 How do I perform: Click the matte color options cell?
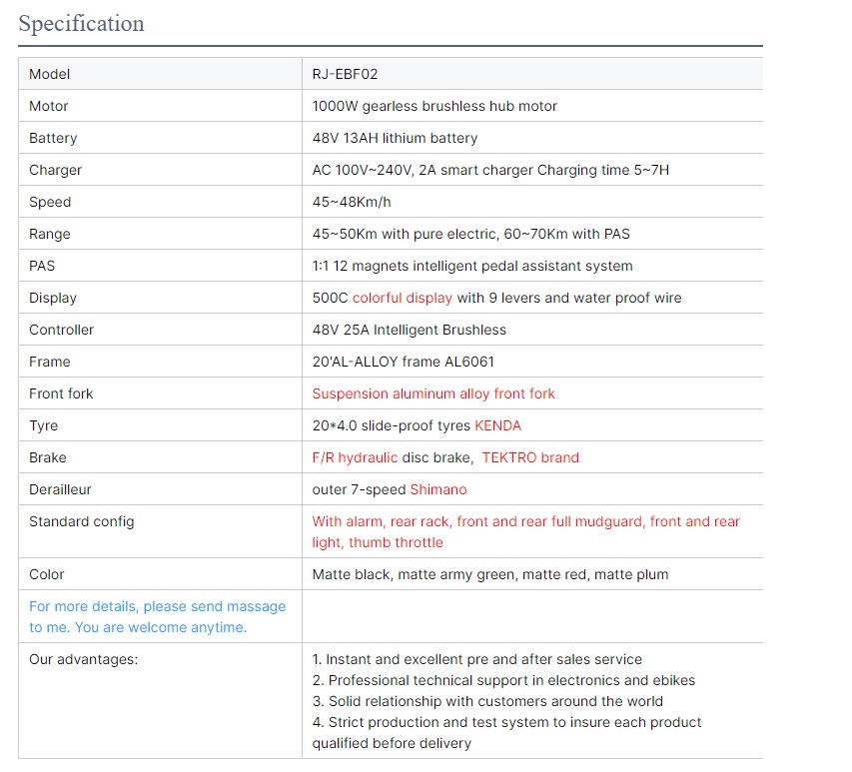click(489, 574)
